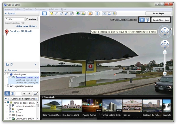The height and width of the screenshot is (125, 177).
Task: Open the Arquivo menu
Action: pos(9,9)
